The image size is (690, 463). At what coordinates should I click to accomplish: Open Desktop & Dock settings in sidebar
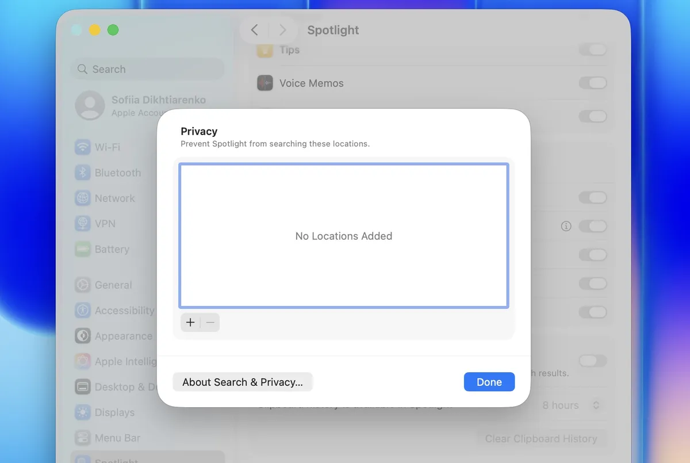(115, 387)
